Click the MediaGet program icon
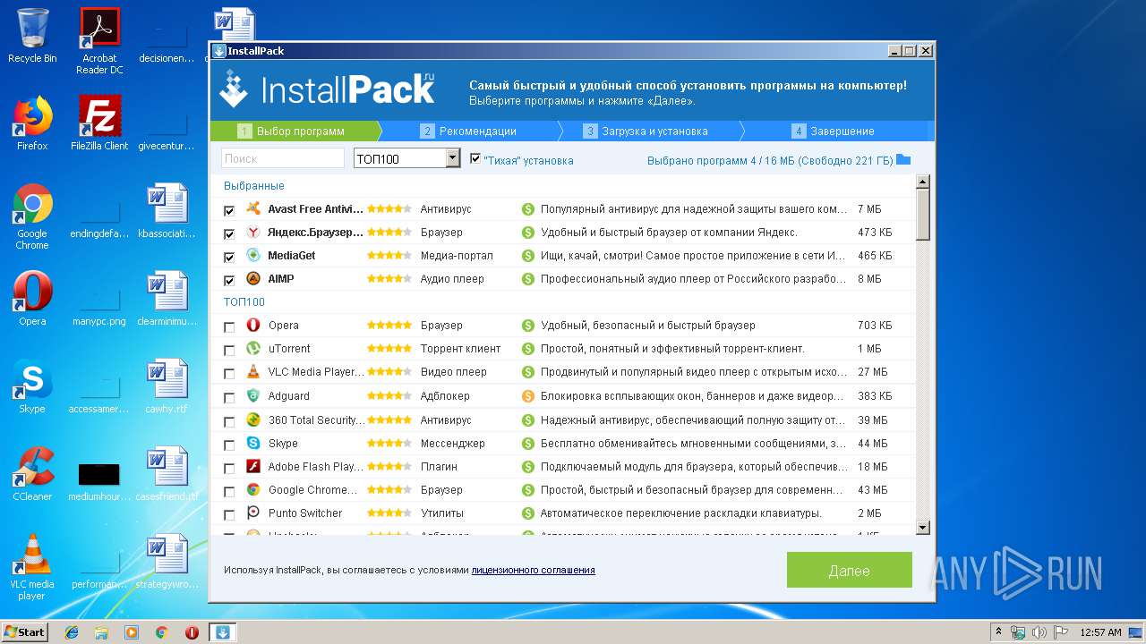This screenshot has width=1146, height=644. coord(253,256)
